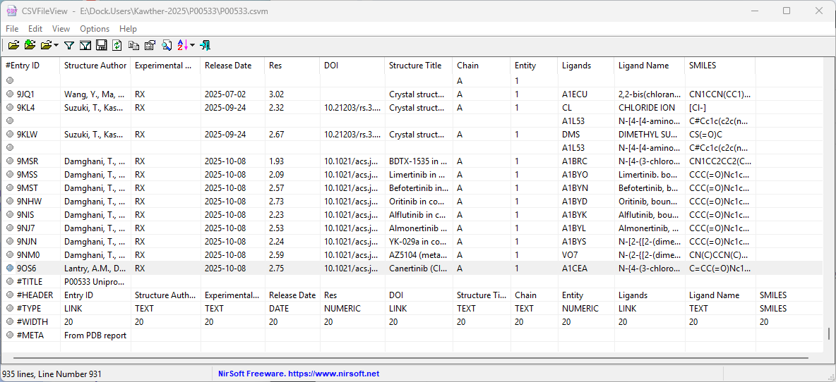The image size is (836, 382).
Task: Open the File menu
Action: [x=12, y=29]
